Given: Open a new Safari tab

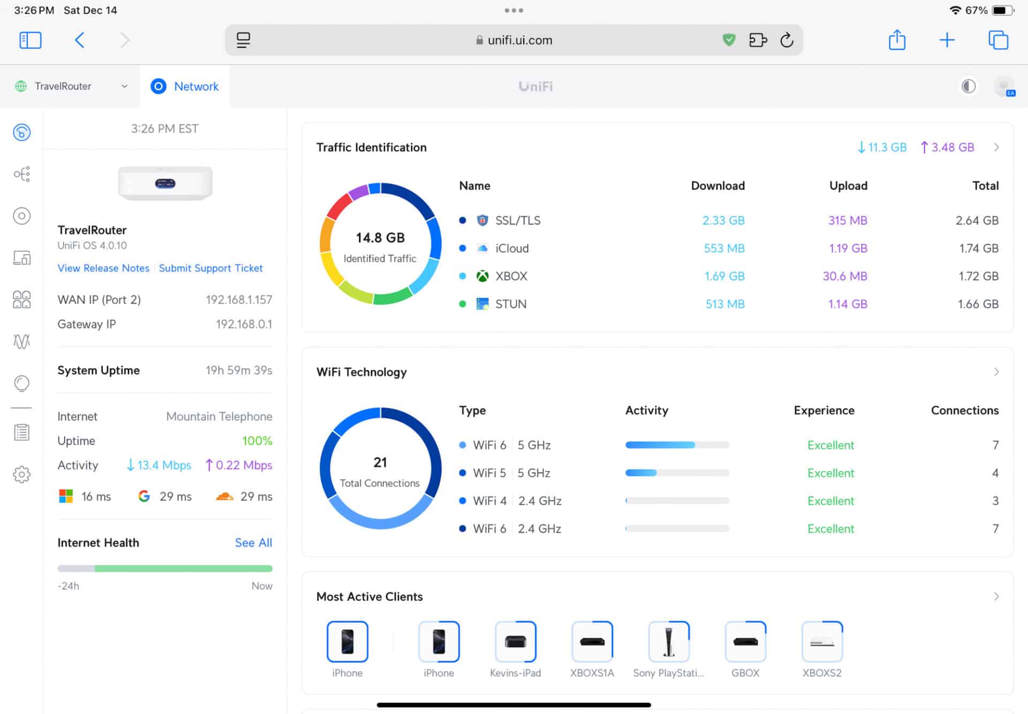Looking at the screenshot, I should coord(947,40).
